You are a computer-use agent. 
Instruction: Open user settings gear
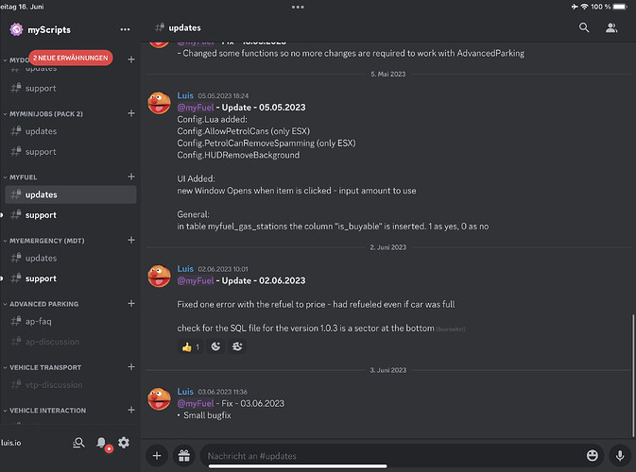(x=124, y=442)
